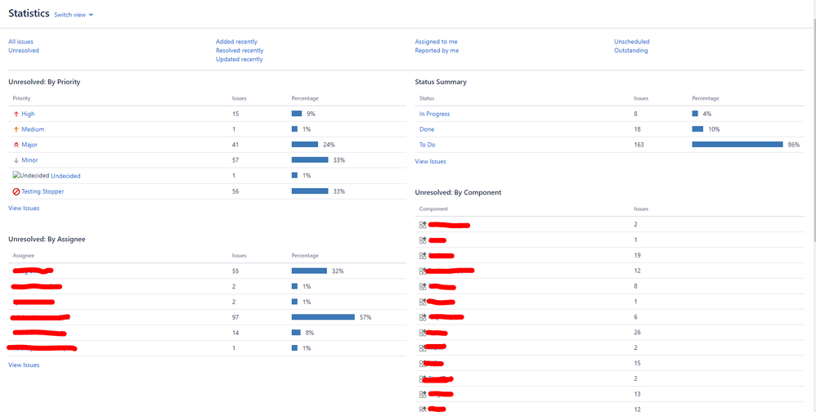This screenshot has width=816, height=412.
Task: Click the 9% High percentage value
Action: click(311, 114)
